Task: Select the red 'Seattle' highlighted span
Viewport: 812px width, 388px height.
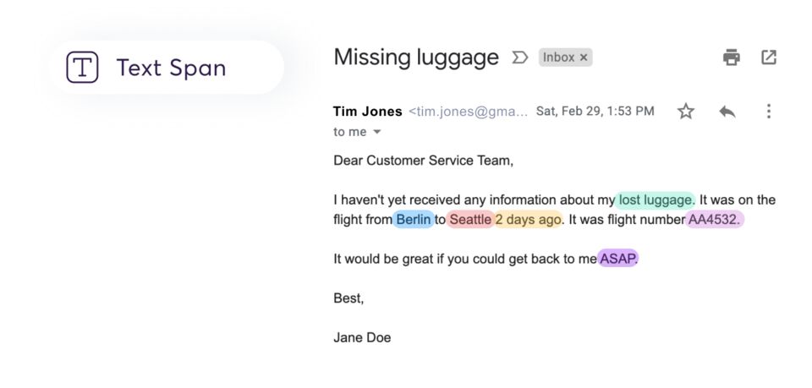Action: 470,219
